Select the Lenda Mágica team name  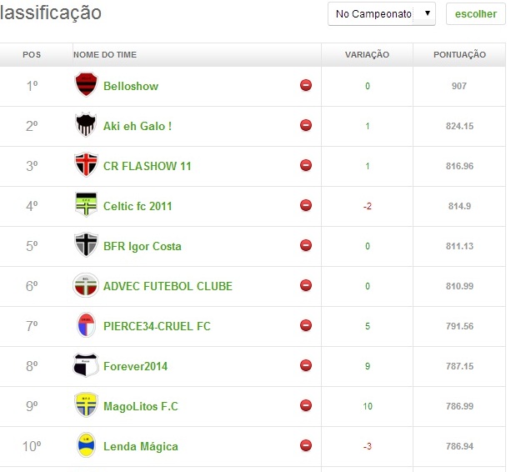click(141, 446)
